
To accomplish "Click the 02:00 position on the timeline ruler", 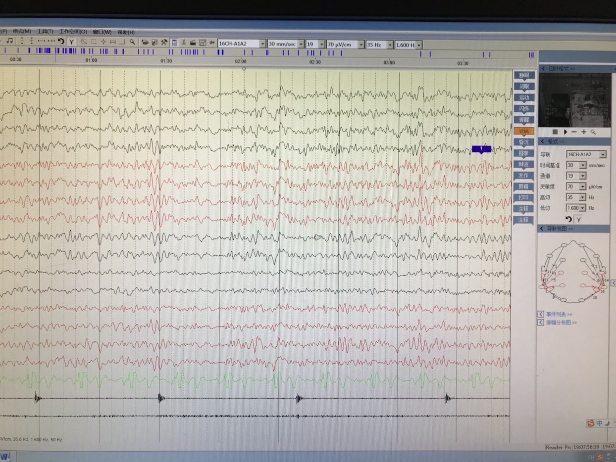I will (241, 61).
